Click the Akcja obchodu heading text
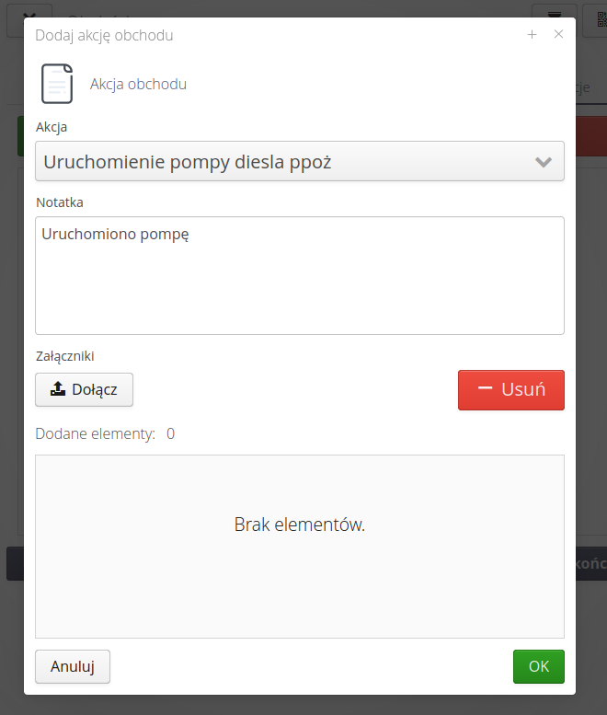The height and width of the screenshot is (715, 607). (x=138, y=85)
